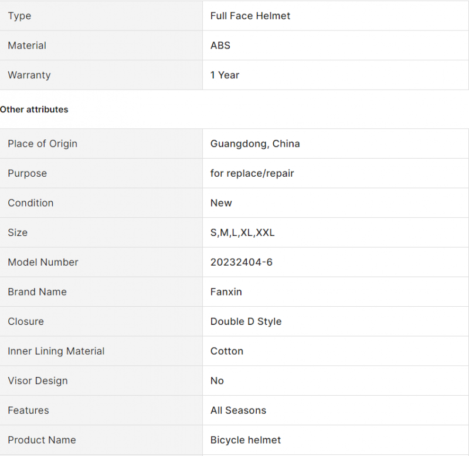Viewport: 469px width, 456px height.
Task: Select the Cotton lining value
Action: 227,351
